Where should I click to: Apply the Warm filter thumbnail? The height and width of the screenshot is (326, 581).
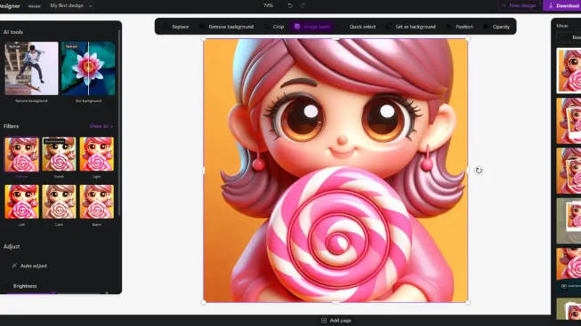click(97, 202)
